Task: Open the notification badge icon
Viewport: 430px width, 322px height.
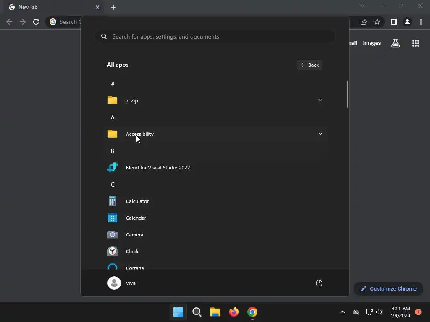Action: 418,312
